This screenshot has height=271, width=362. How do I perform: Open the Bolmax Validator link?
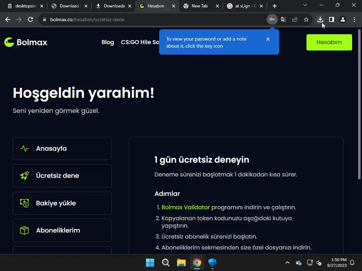(x=185, y=207)
